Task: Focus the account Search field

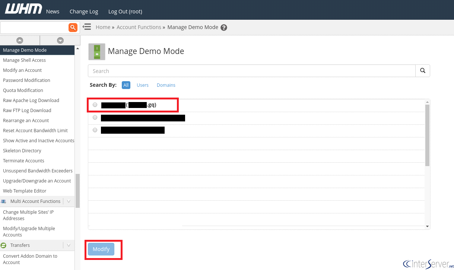Action: click(x=252, y=71)
